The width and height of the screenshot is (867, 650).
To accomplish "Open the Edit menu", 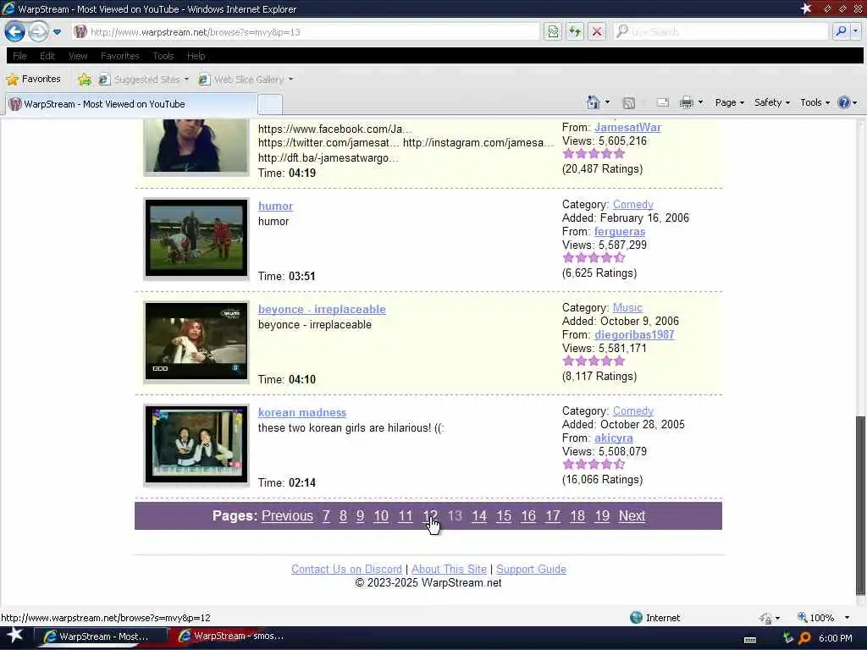I will click(47, 56).
